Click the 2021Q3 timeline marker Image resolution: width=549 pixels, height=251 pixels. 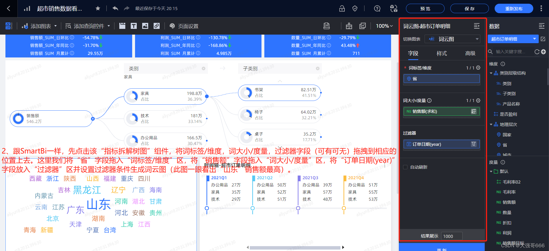298,208
